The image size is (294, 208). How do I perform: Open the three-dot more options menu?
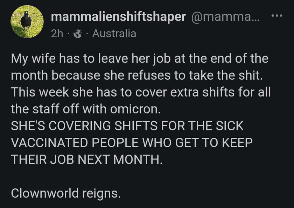point(277,16)
